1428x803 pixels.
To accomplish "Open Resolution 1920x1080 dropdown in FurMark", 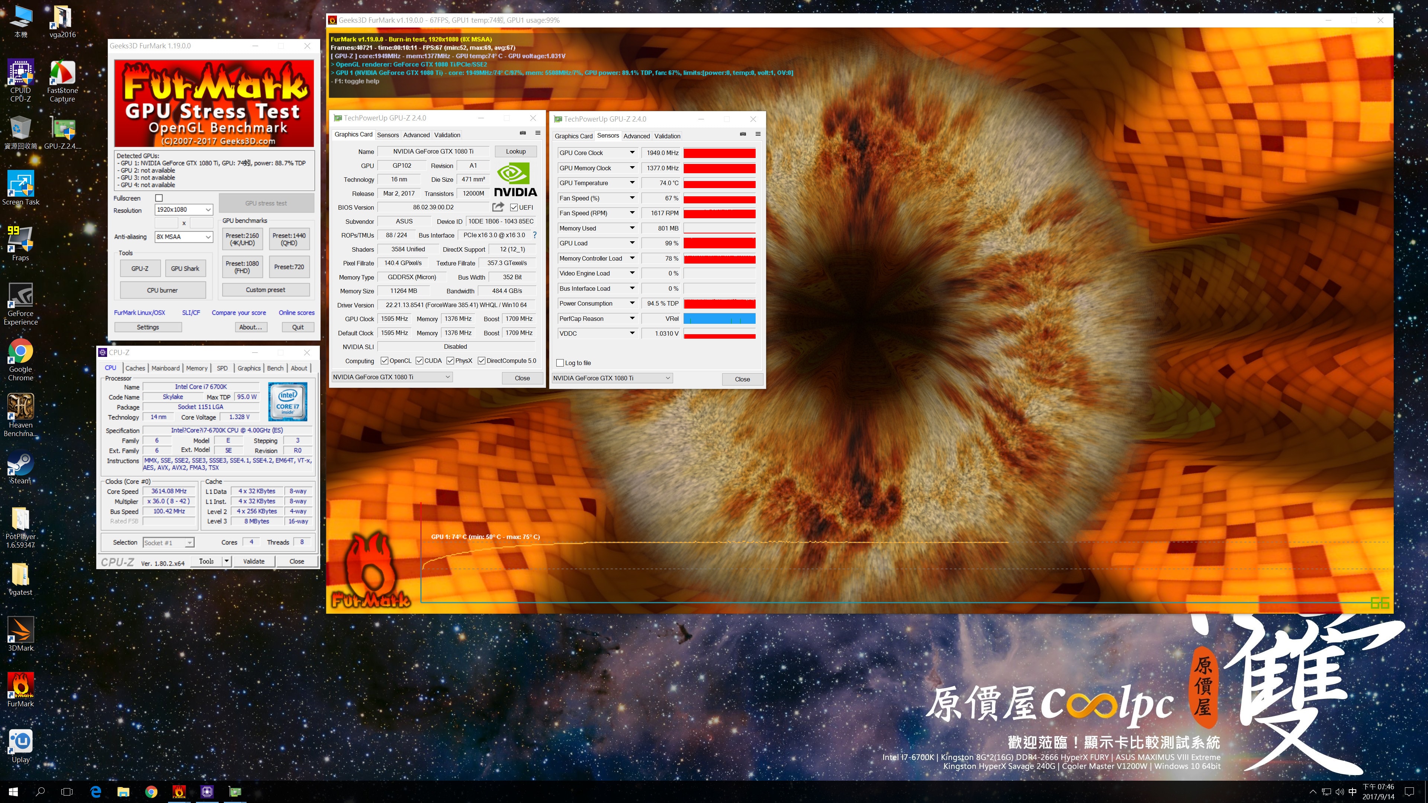I will pos(183,209).
